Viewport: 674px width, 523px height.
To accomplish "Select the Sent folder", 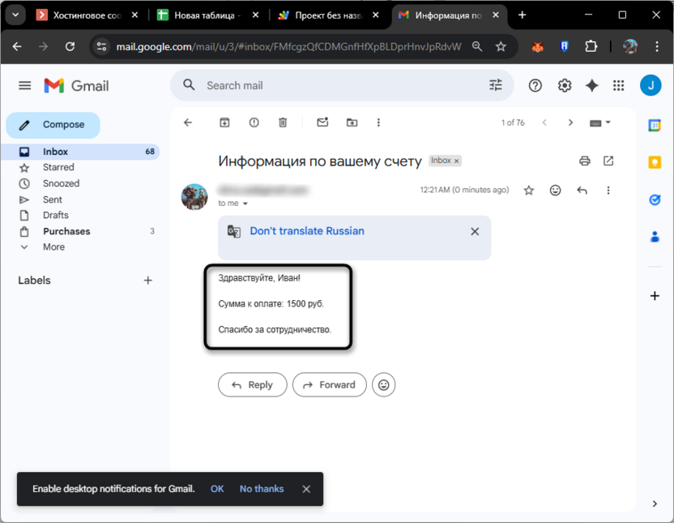I will tap(52, 199).
